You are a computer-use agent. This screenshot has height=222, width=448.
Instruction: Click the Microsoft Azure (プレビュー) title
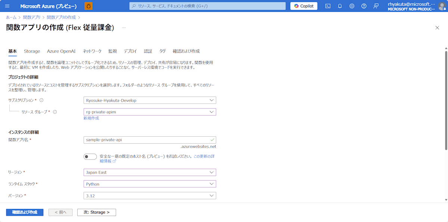tap(49, 6)
